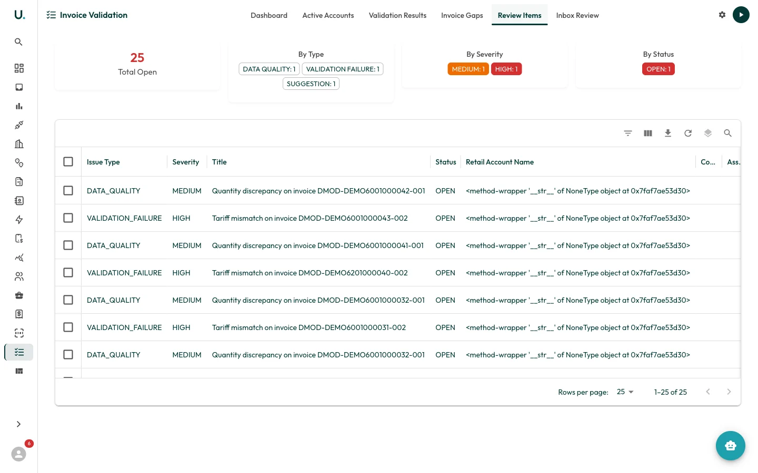
Task: Open the dollar receipt icon in sidebar
Action: pyautogui.click(x=19, y=314)
